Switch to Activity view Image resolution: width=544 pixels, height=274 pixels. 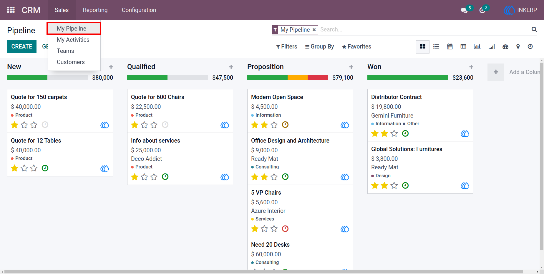530,46
